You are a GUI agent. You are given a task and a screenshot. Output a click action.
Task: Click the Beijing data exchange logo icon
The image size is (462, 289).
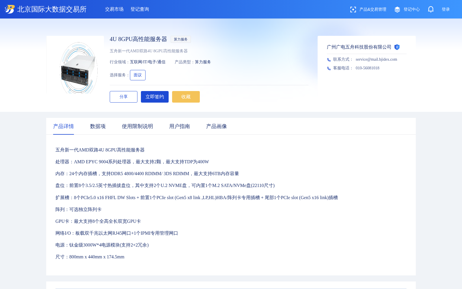coord(10,9)
